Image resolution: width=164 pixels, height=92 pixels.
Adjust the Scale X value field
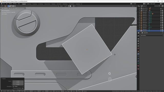[x=18, y=81]
